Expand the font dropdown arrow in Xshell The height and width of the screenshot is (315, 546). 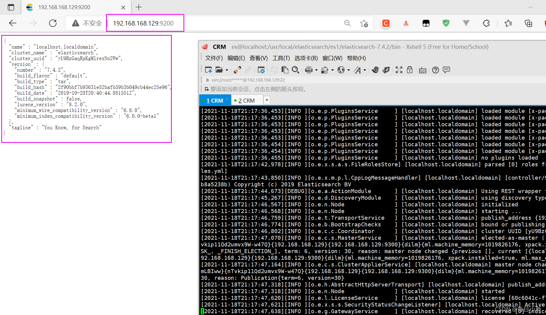365,70
